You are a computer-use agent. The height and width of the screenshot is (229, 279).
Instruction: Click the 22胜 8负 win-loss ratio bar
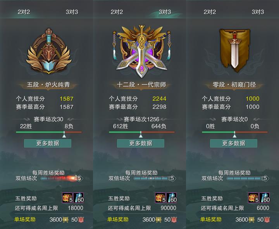[x=49, y=132]
